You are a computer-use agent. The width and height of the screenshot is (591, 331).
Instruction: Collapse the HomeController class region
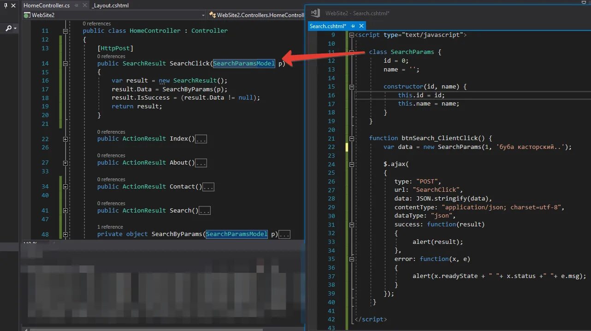[x=65, y=31]
